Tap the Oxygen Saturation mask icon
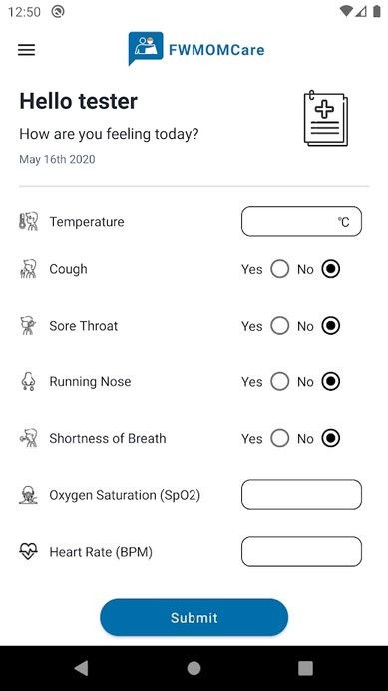 click(29, 495)
